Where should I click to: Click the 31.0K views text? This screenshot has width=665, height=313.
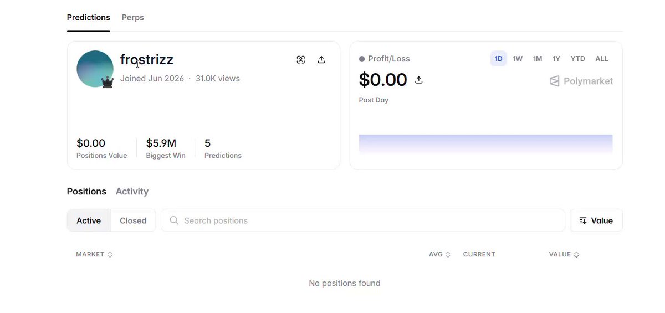[x=218, y=79]
